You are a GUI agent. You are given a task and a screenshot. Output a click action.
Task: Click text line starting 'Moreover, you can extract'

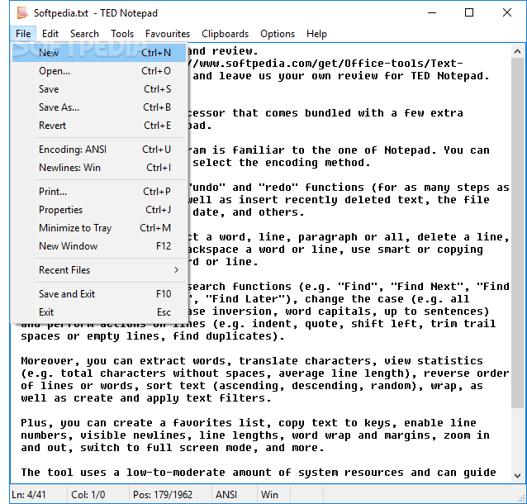252,361
